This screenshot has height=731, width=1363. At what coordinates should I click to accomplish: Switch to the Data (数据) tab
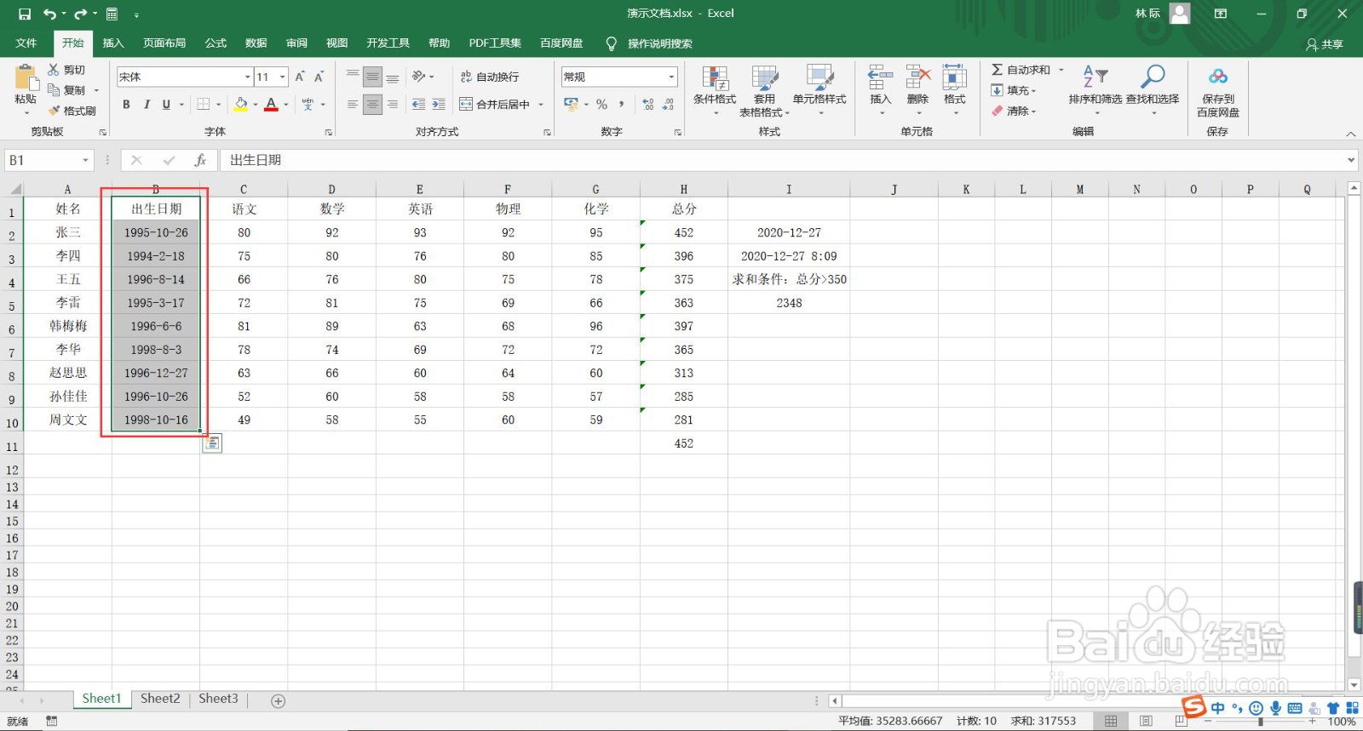256,43
